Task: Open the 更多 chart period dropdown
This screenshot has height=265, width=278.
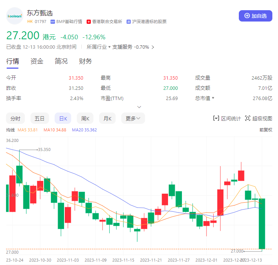Action: point(133,118)
